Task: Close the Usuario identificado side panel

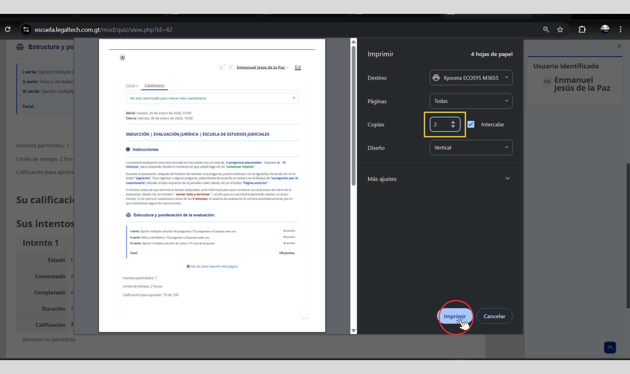Action: pos(619,46)
